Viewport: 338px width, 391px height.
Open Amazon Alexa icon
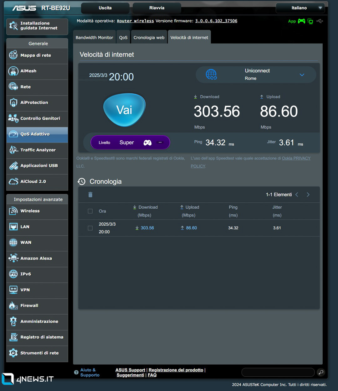(13, 258)
